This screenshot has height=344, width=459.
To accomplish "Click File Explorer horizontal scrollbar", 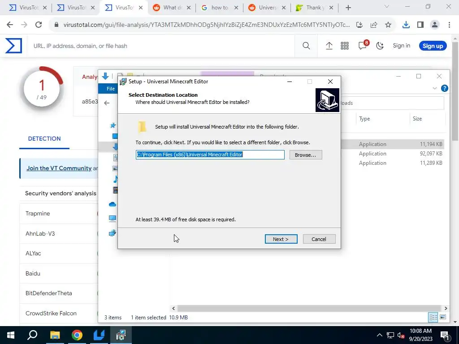I will click(309, 308).
